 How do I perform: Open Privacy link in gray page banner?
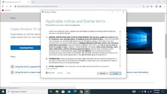[13, 18]
